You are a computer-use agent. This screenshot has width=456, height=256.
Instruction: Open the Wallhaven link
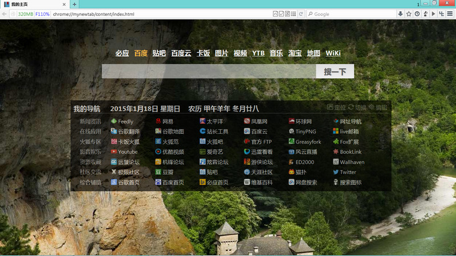tap(349, 162)
